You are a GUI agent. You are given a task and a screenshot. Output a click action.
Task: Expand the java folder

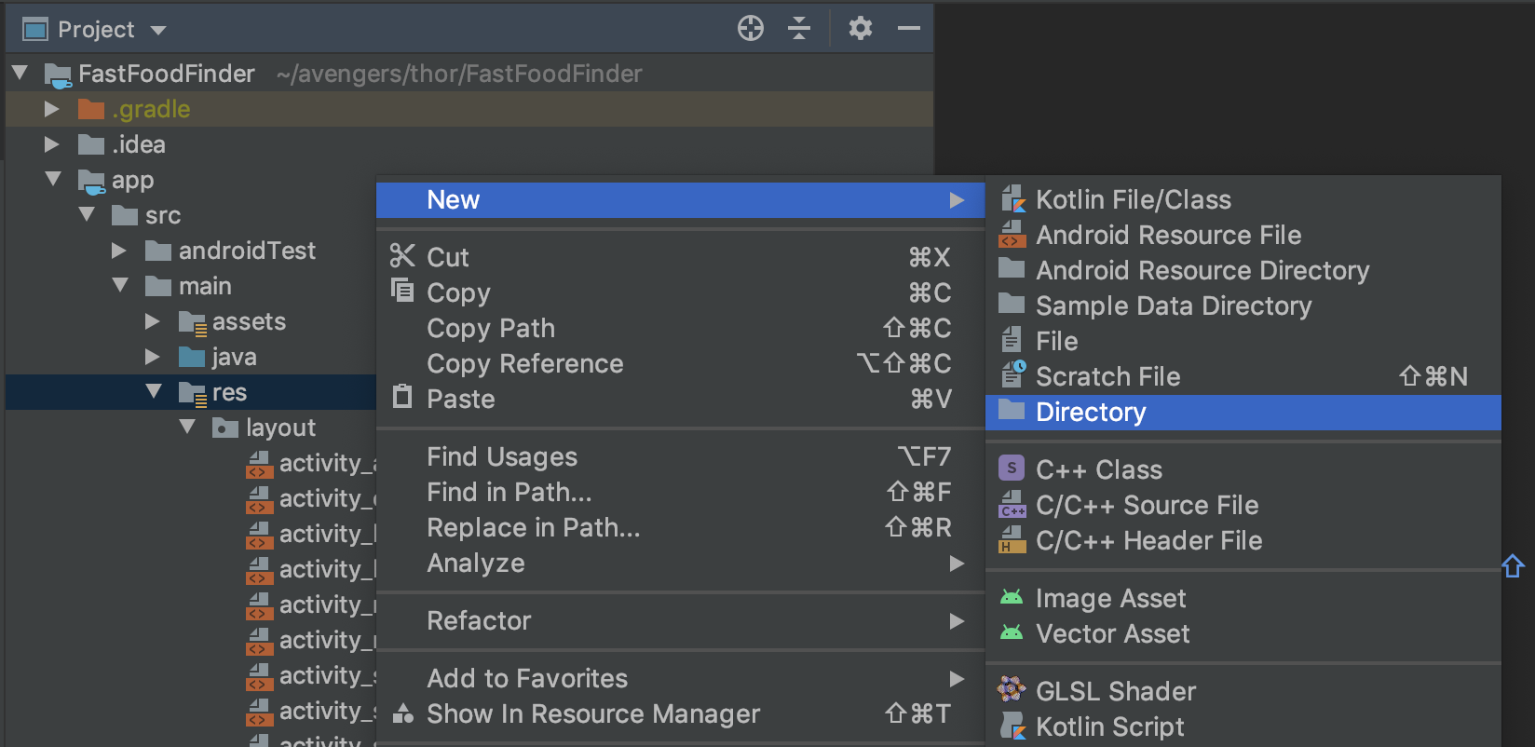[153, 357]
